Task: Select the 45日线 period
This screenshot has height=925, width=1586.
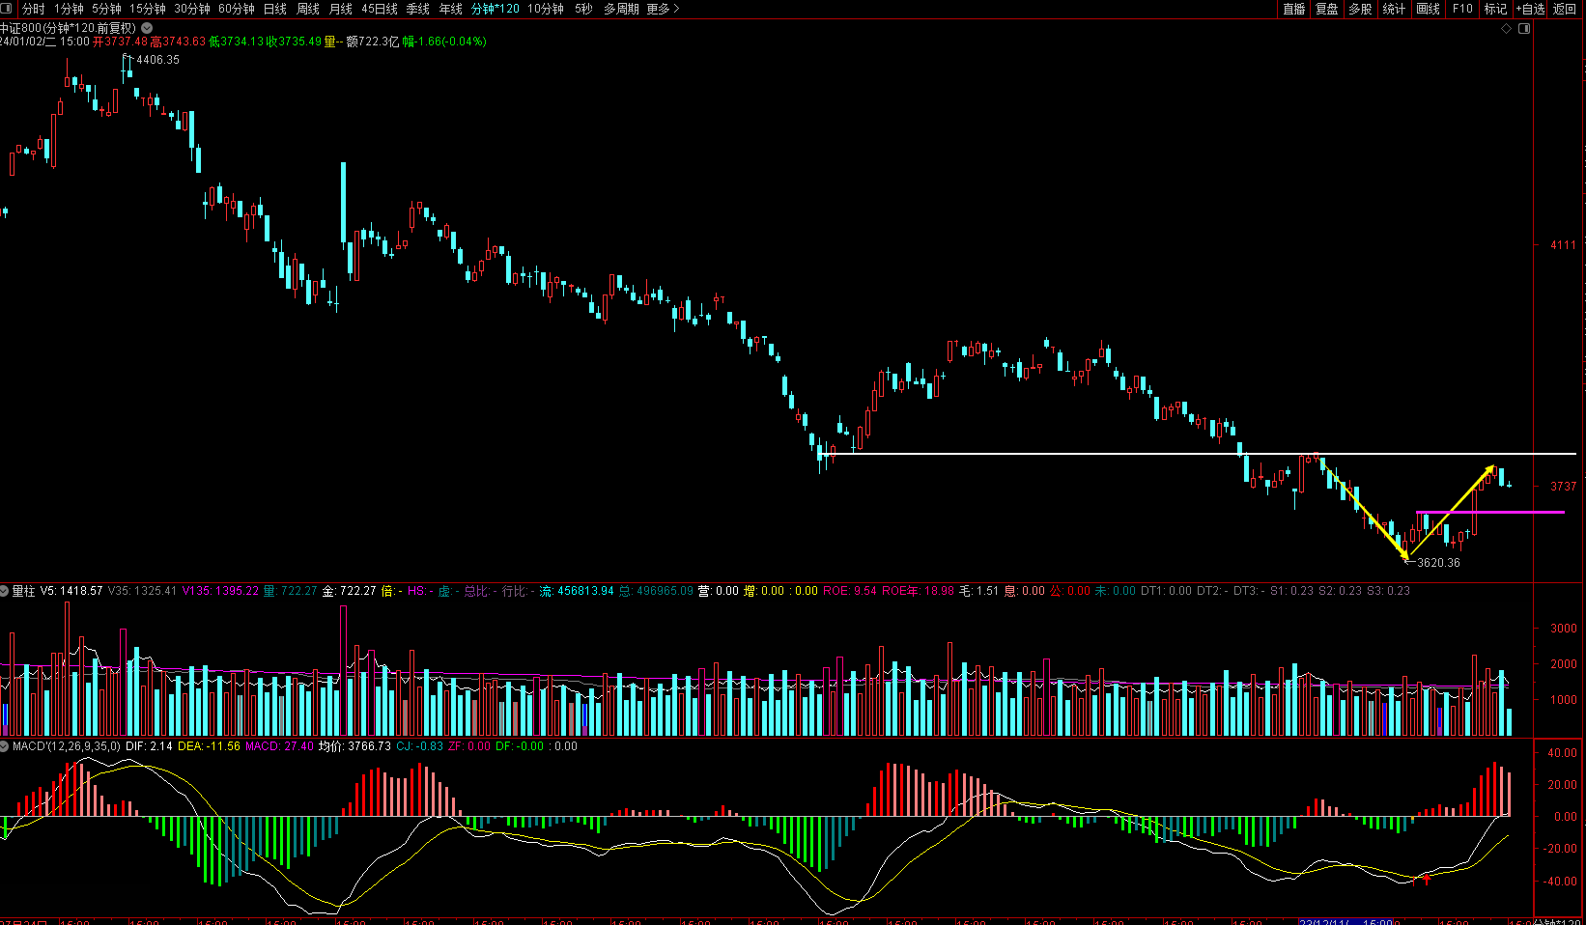Action: coord(380,9)
